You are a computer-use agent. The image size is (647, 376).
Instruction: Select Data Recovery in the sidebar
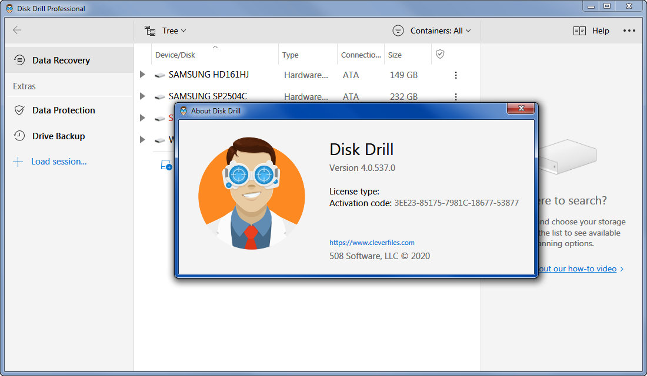coord(69,60)
